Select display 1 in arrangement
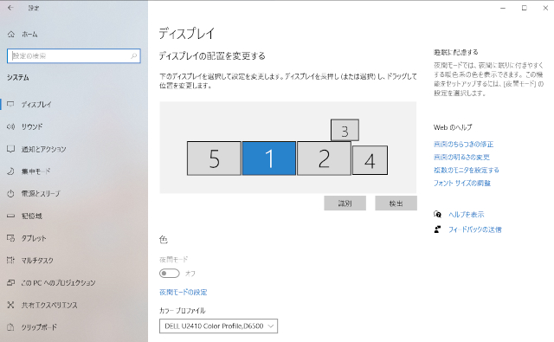 (269, 158)
